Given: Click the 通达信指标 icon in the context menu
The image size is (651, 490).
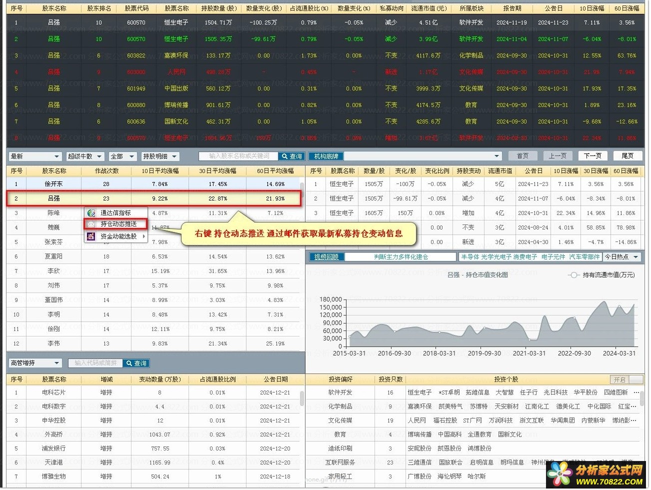Looking at the screenshot, I should point(91,213).
